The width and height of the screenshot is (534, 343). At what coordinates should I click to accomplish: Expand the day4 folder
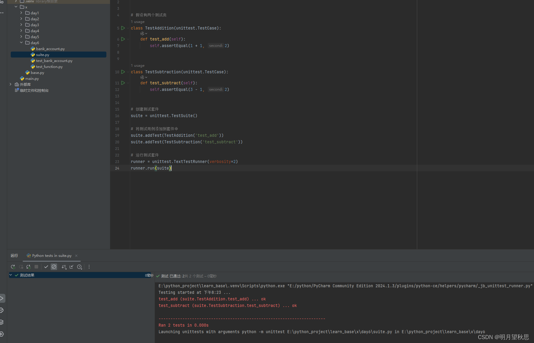21,31
